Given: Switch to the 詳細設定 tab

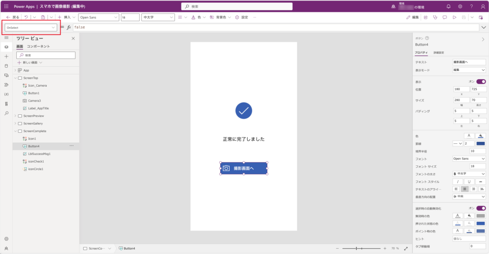Looking at the screenshot, I should 438,52.
